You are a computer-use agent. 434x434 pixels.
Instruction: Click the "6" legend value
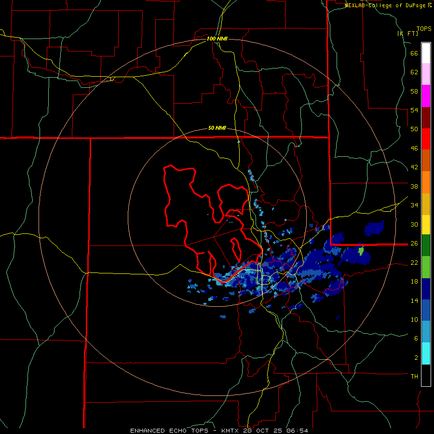[x=416, y=338]
